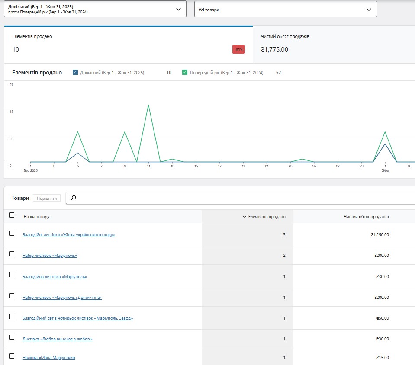Viewport: 415px width, 365px height.
Task: Open Благодійна листівка «Маріуполь» product link
Action: pos(55,277)
